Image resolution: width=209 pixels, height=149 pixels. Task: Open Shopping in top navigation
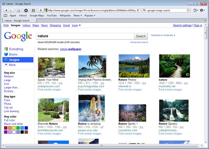pyautogui.click(x=55, y=25)
